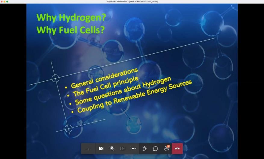Raise your hand in the meeting
Screen dimensions: 264x159
[x=145, y=148]
